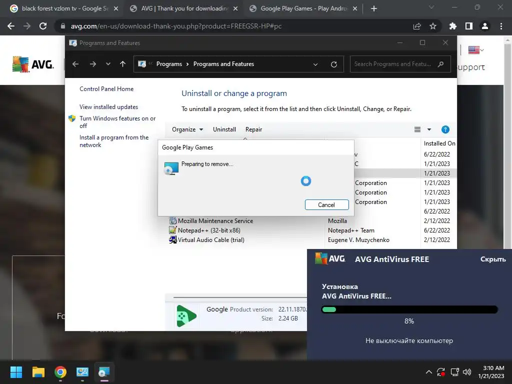Open the Organize dropdown menu
Image resolution: width=512 pixels, height=384 pixels.
(187, 129)
